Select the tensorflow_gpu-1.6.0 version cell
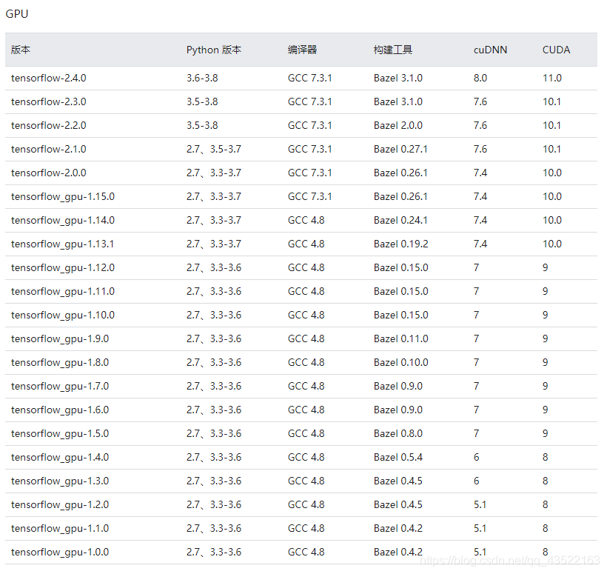Screen dimensions: 607x574 (60, 410)
